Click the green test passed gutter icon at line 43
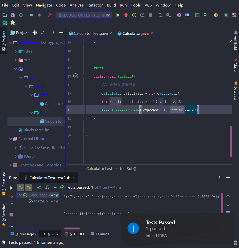 point(76,76)
